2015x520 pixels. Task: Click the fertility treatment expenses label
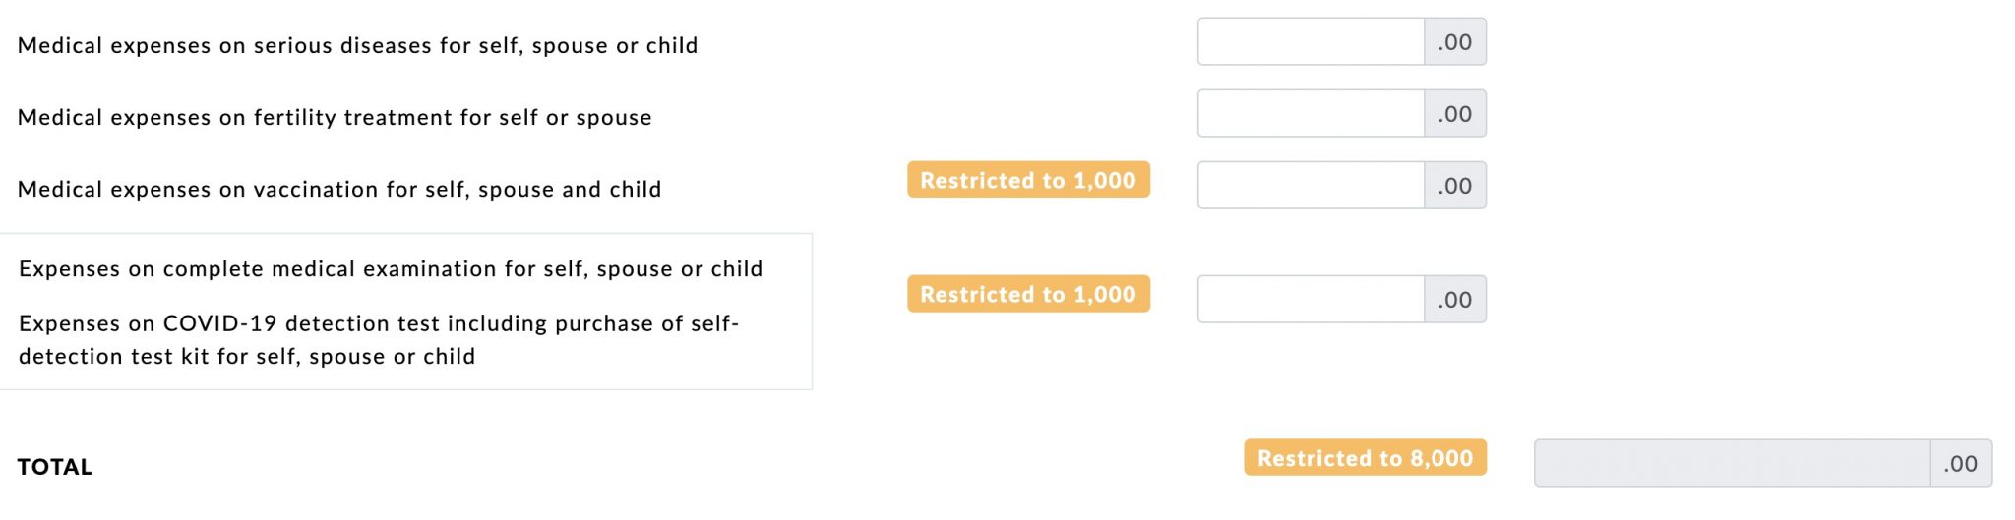pyautogui.click(x=335, y=118)
